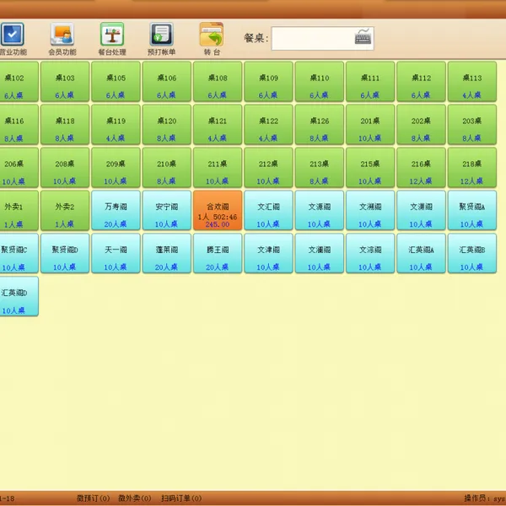Open the 聚贤阁A private room

(472, 210)
